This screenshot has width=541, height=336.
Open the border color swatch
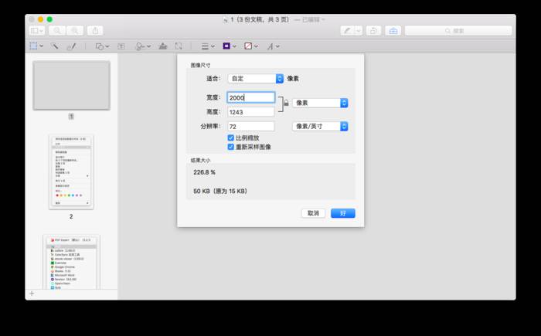[x=226, y=46]
